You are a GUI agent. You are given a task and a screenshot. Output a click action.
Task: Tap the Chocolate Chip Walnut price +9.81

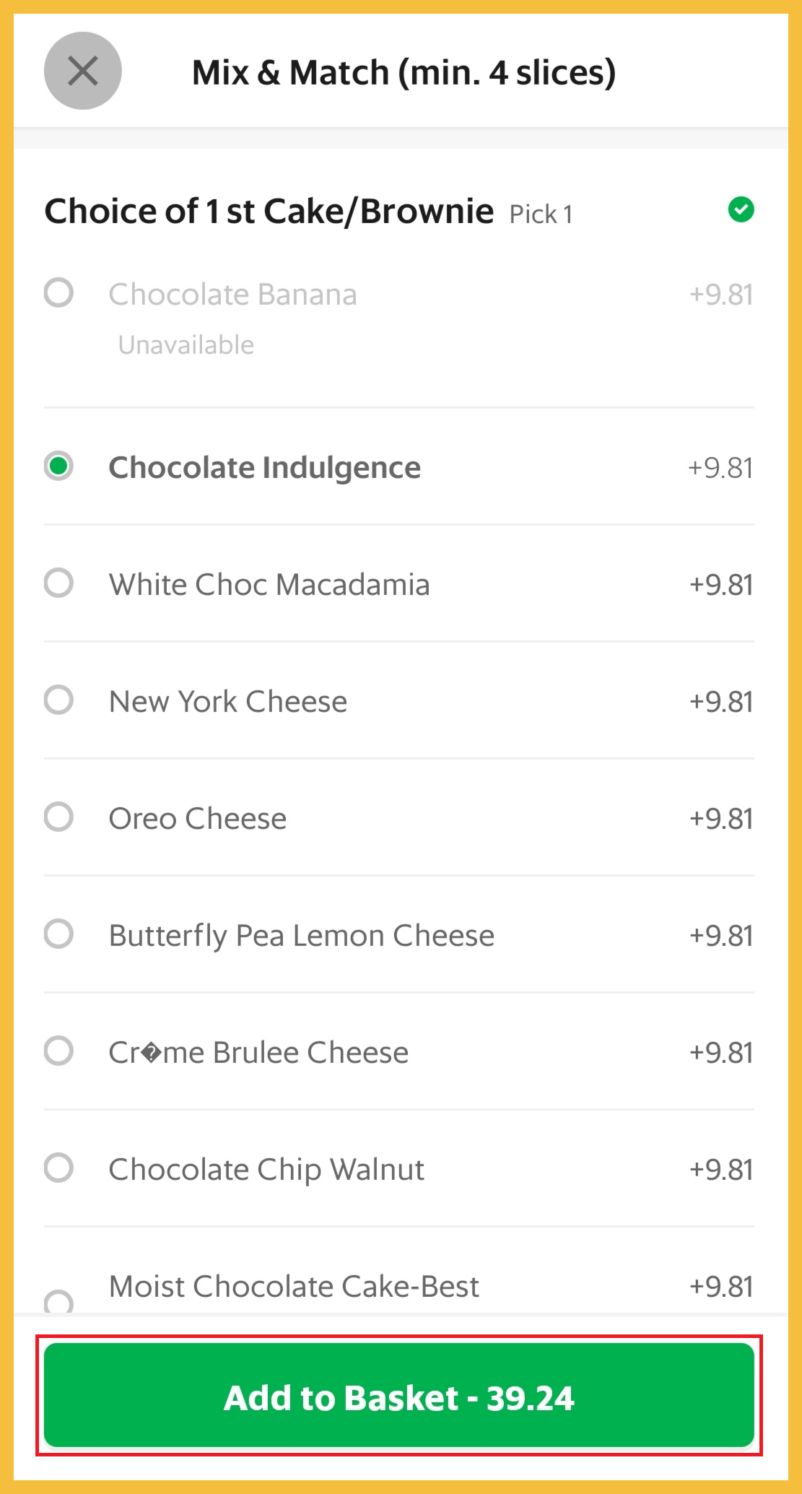click(x=721, y=1170)
